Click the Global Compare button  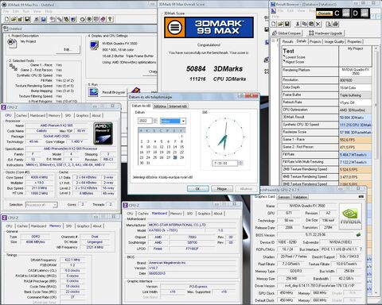[286, 33]
